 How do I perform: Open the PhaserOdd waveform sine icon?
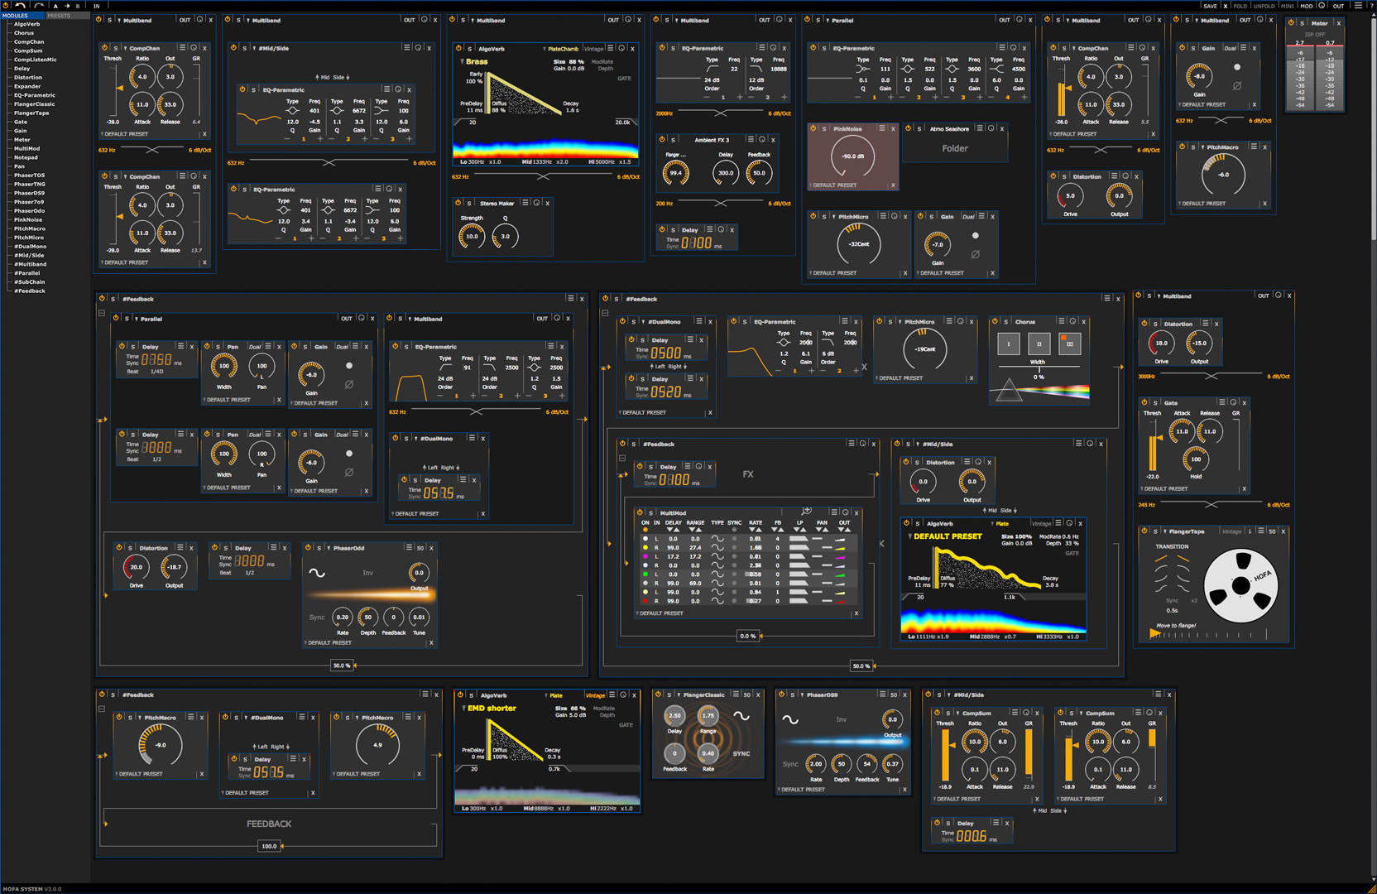[x=317, y=573]
